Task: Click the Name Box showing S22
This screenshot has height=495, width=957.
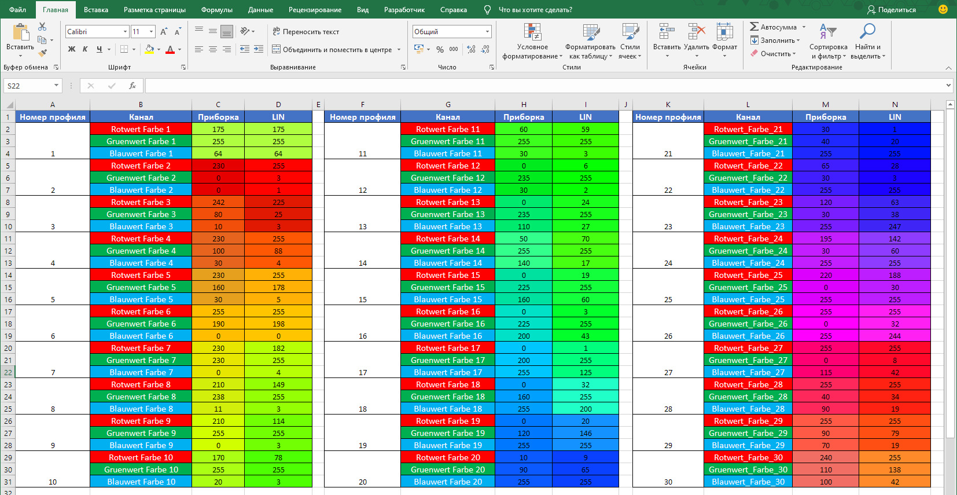Action: pyautogui.click(x=32, y=86)
